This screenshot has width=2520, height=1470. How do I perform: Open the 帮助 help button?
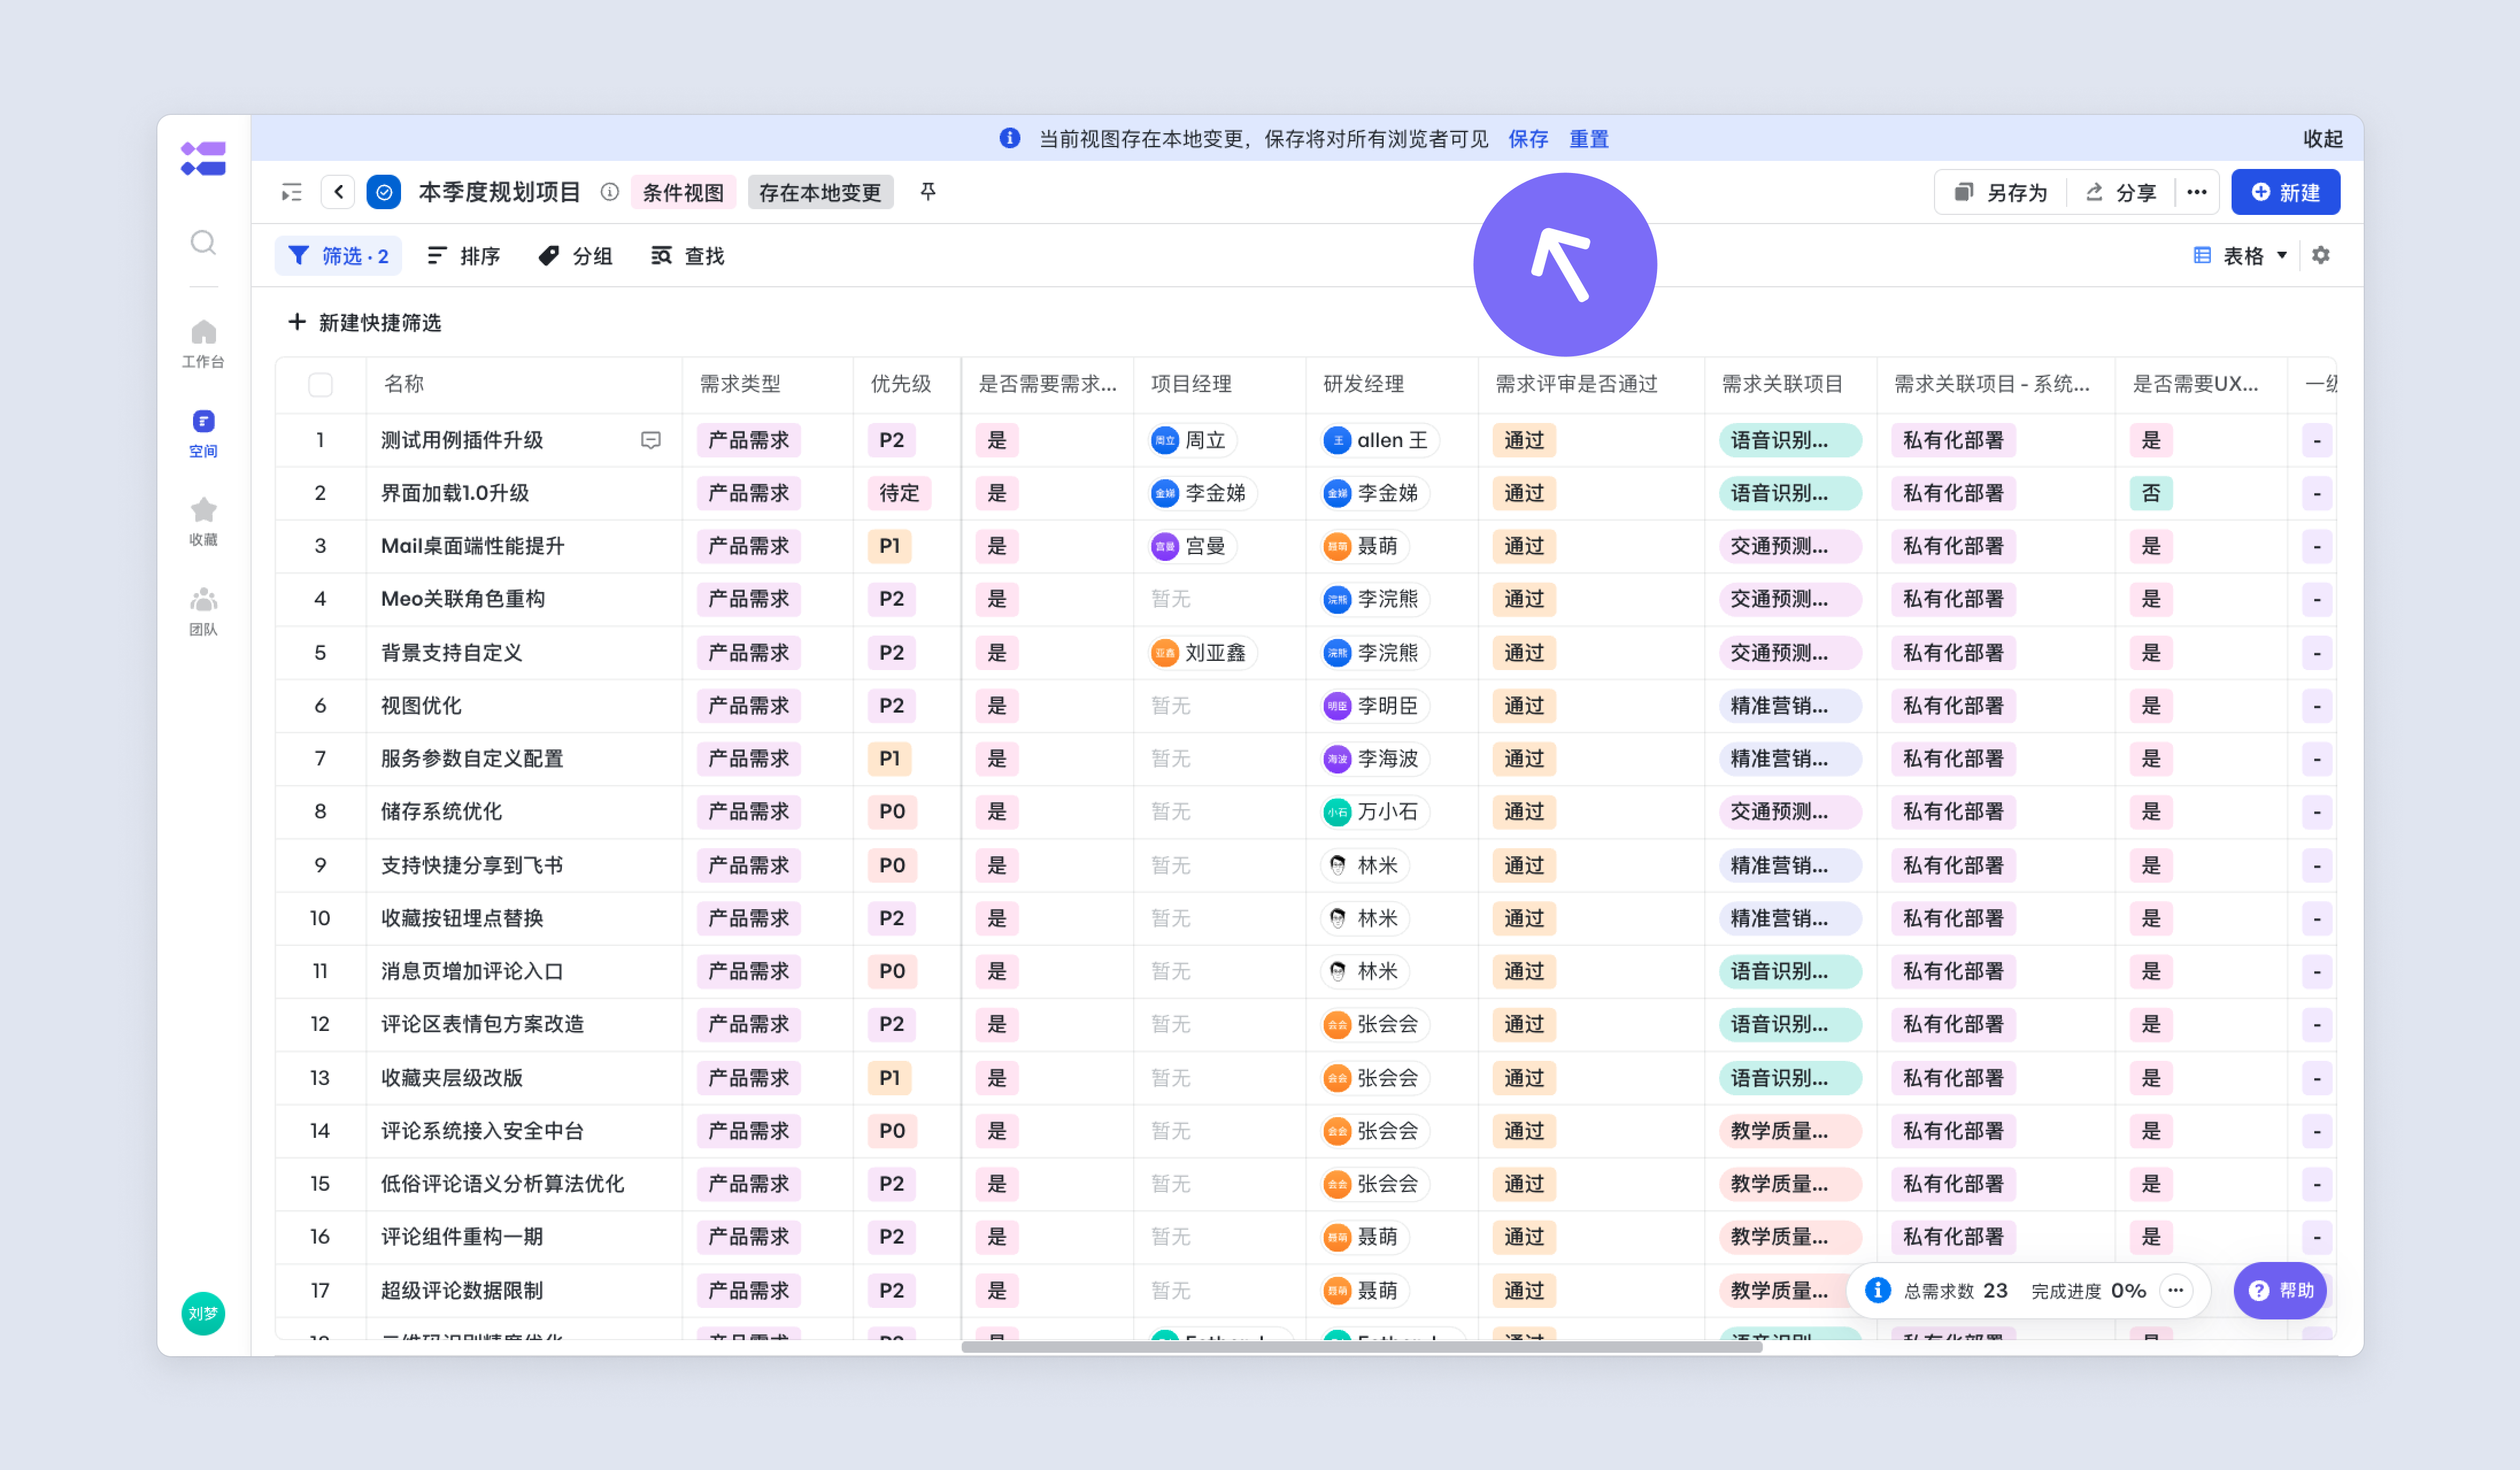[x=2280, y=1290]
